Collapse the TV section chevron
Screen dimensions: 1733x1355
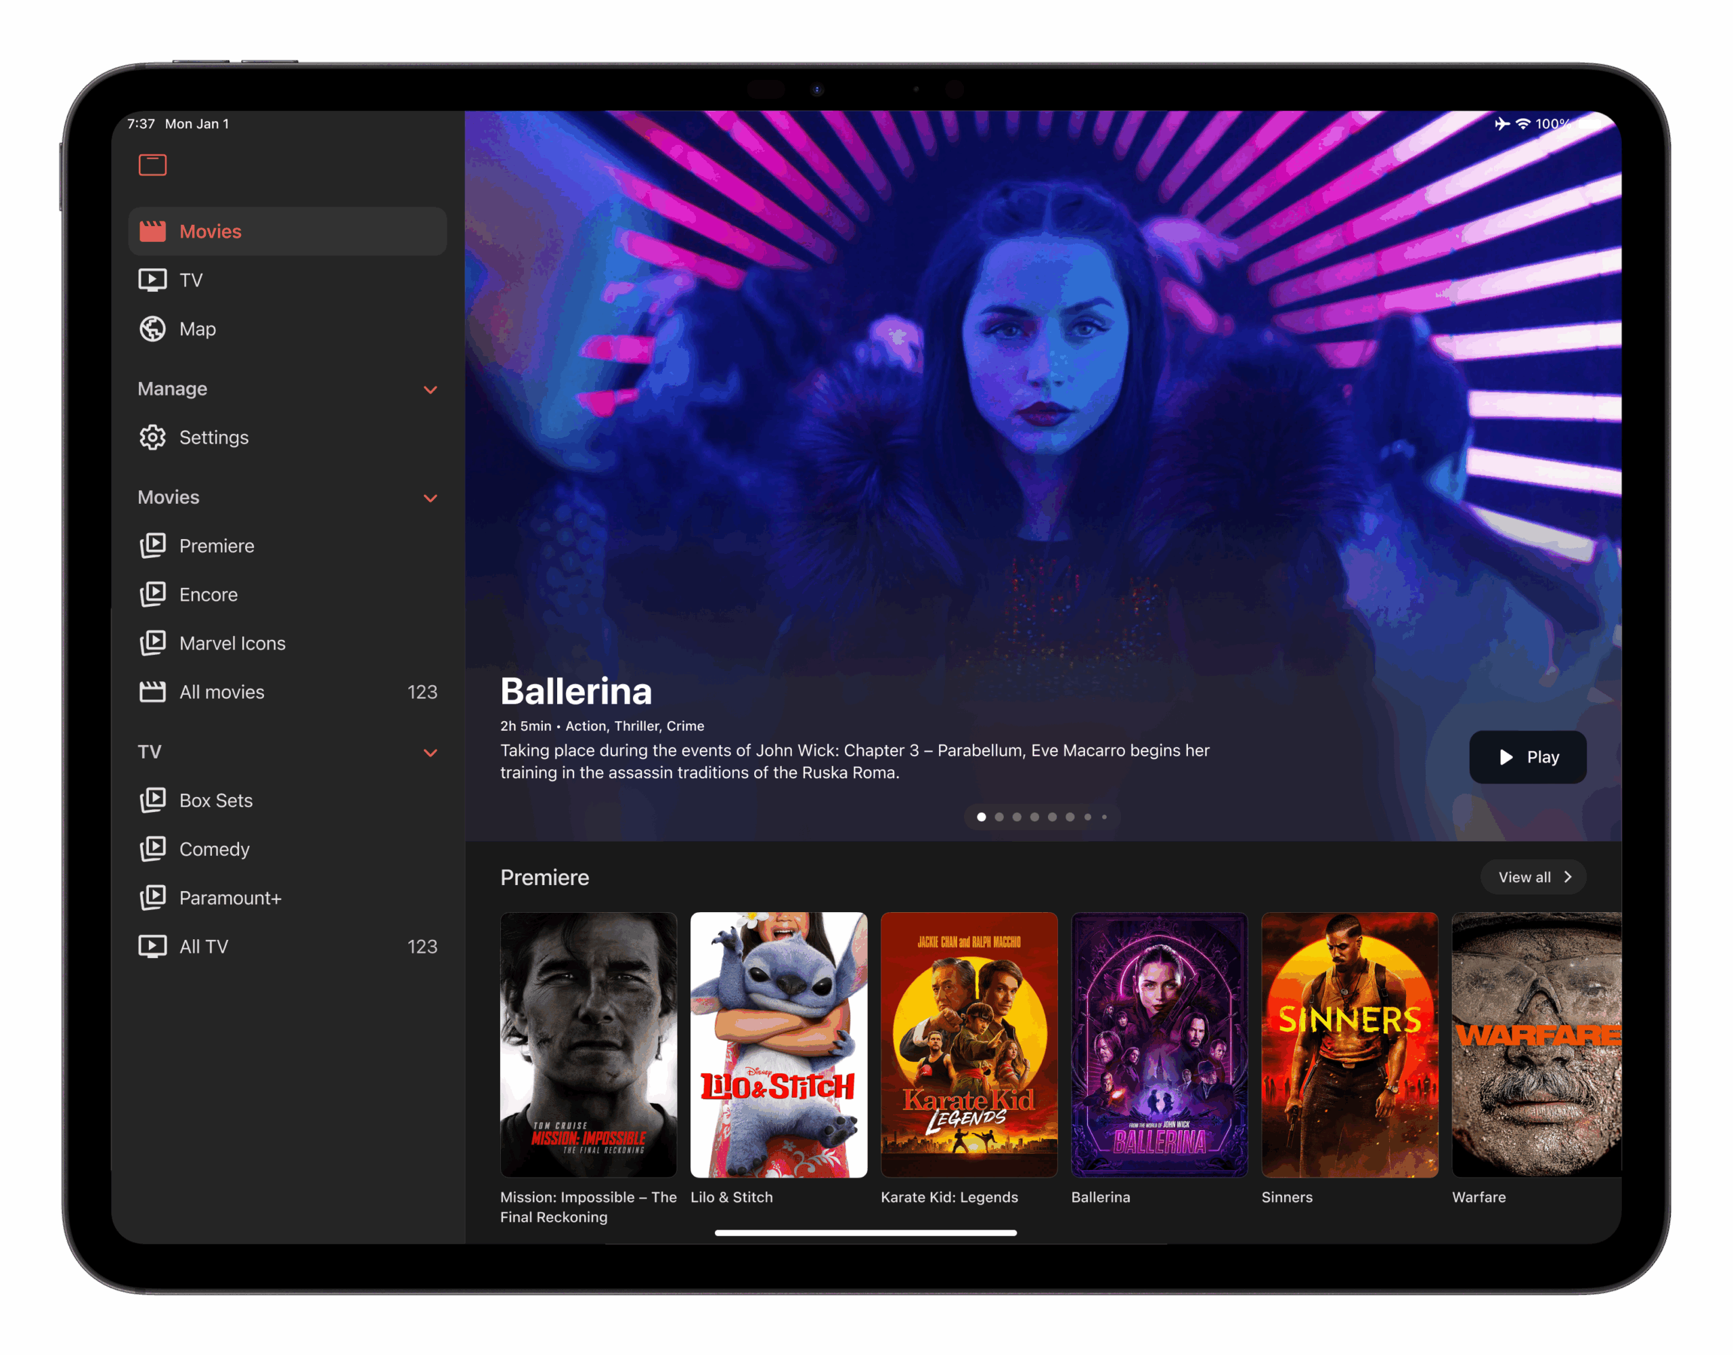430,752
